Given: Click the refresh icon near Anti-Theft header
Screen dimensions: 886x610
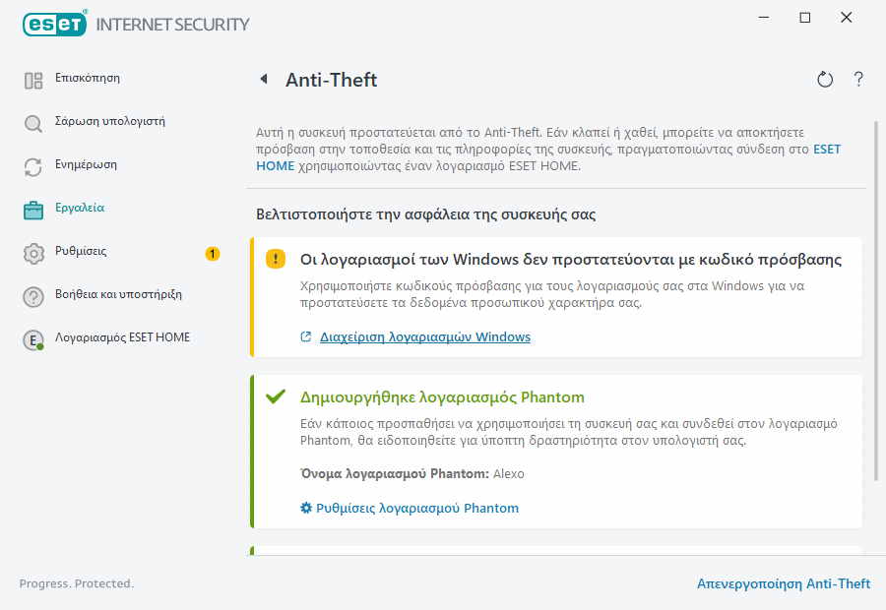Looking at the screenshot, I should pos(825,79).
